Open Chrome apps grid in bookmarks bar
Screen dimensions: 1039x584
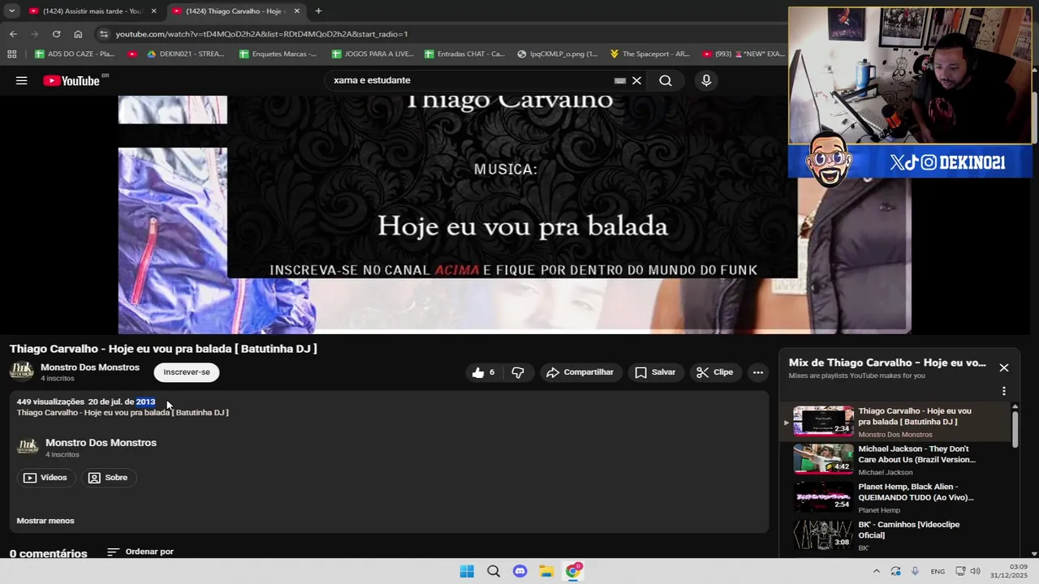pos(11,54)
